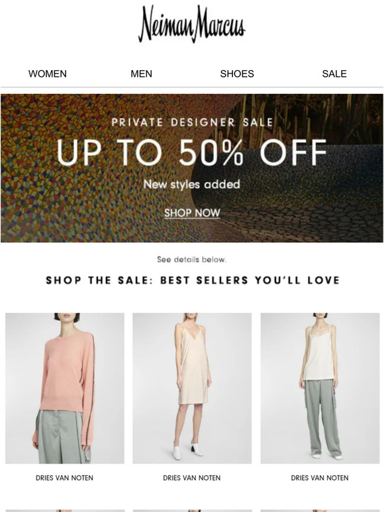Open the white camisole and cargo pants image
This screenshot has width=384, height=512.
click(x=320, y=388)
